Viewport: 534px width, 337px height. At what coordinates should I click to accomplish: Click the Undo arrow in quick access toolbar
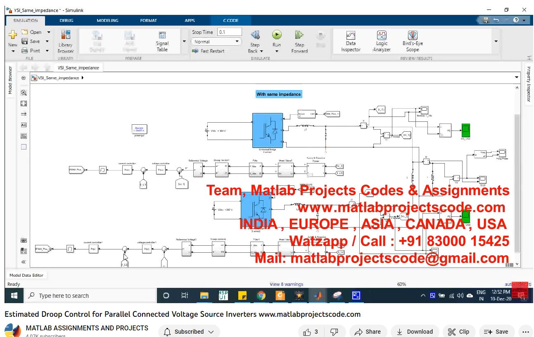tap(496, 20)
